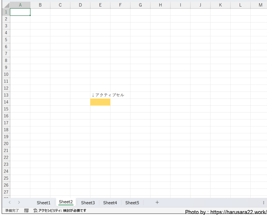Select cell A1

20,12
